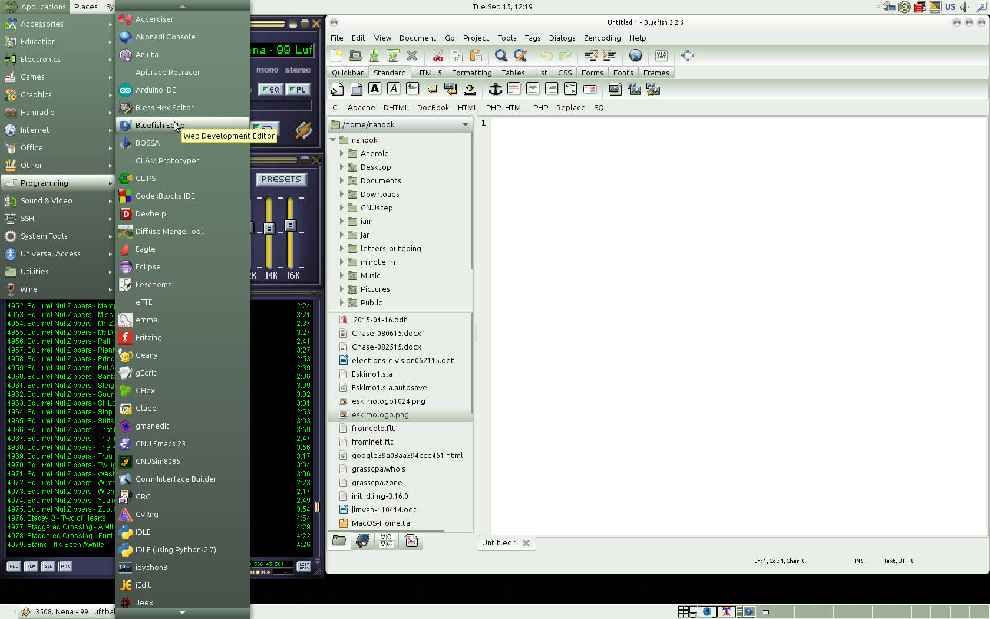Expand the Android folder
The height and width of the screenshot is (619, 990).
[x=341, y=153]
